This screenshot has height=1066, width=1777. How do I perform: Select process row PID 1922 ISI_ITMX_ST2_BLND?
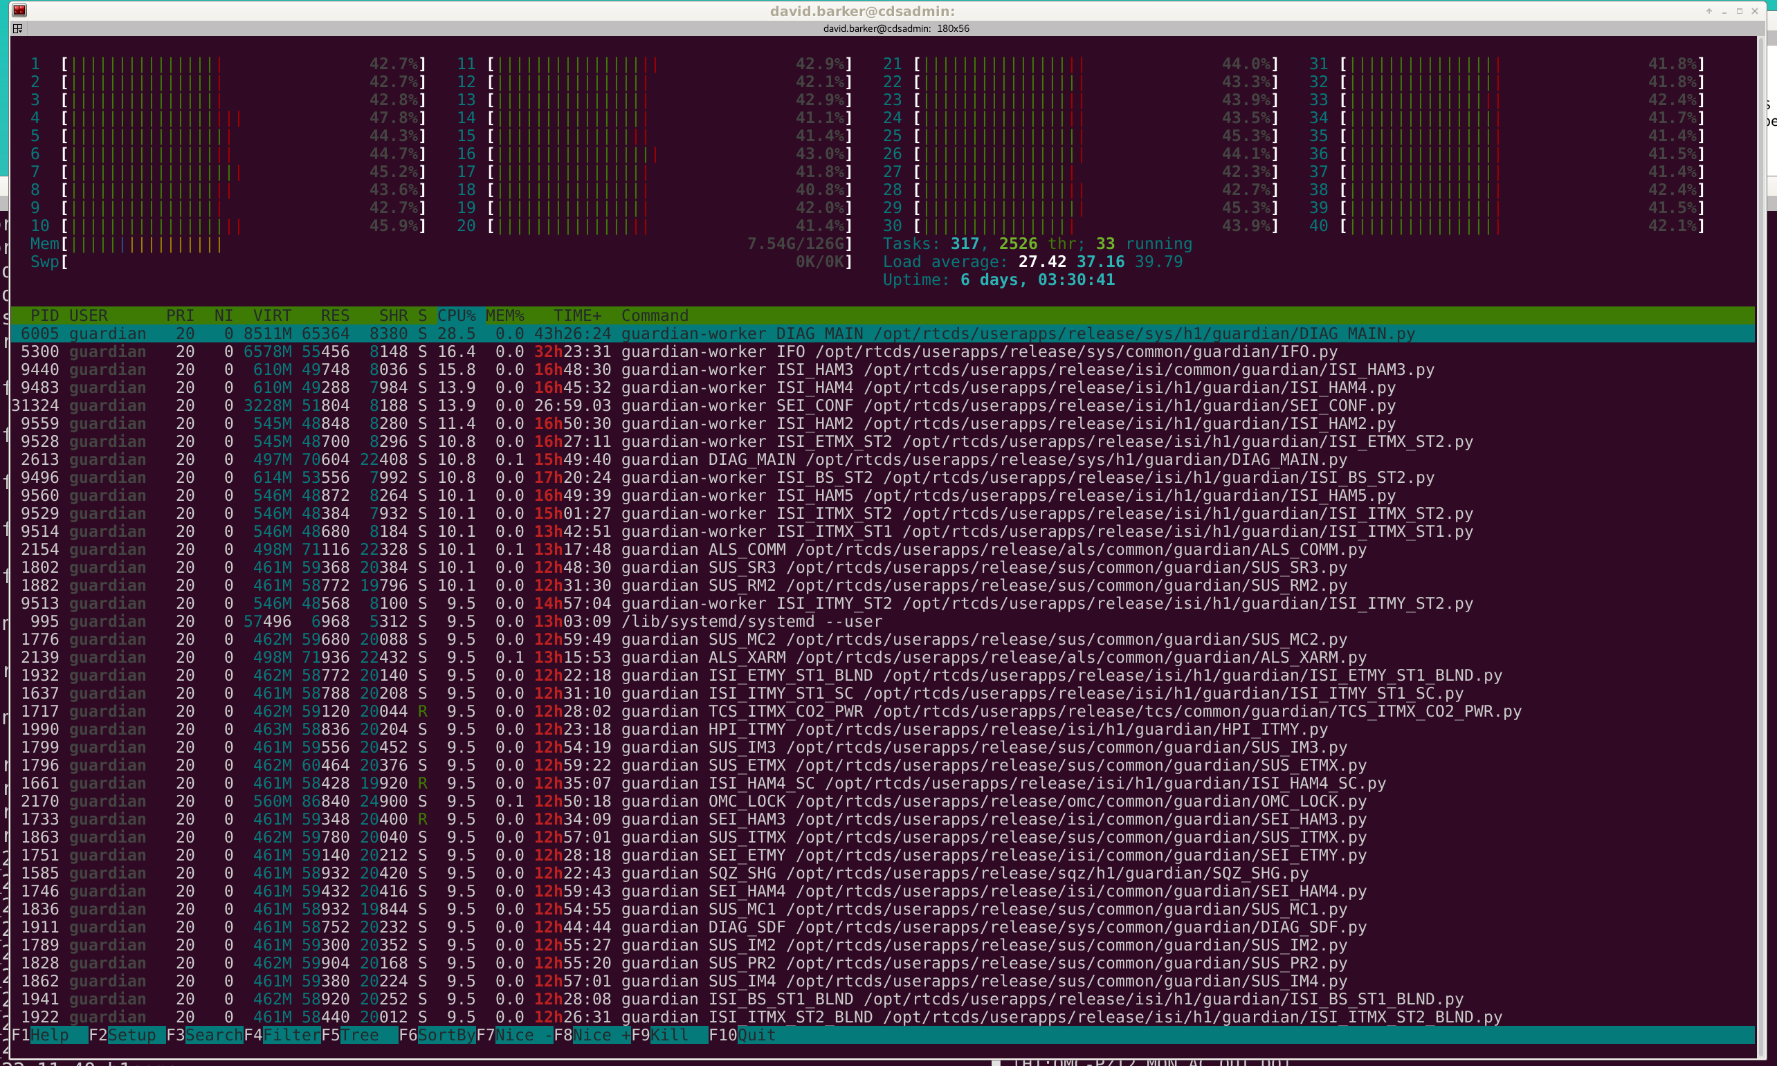tap(882, 1017)
